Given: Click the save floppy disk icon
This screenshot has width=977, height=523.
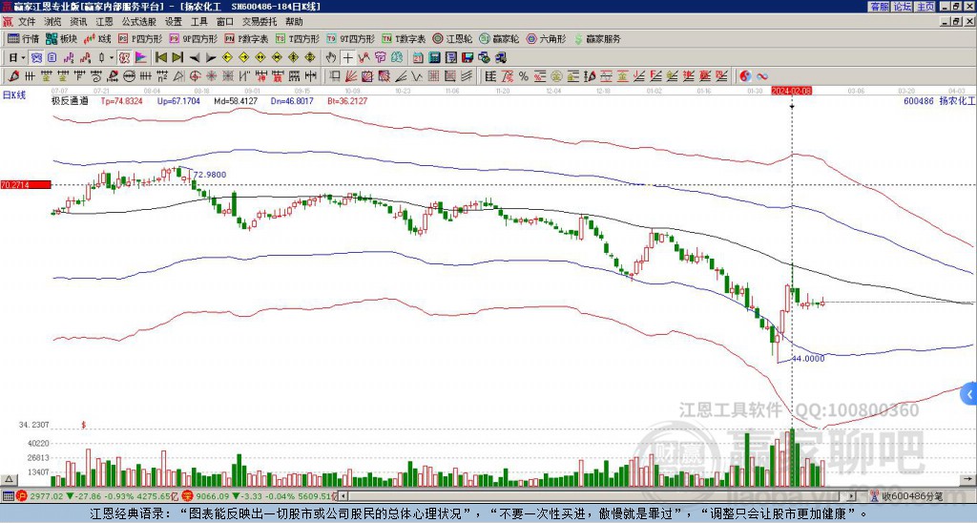Looking at the screenshot, I should [468, 57].
